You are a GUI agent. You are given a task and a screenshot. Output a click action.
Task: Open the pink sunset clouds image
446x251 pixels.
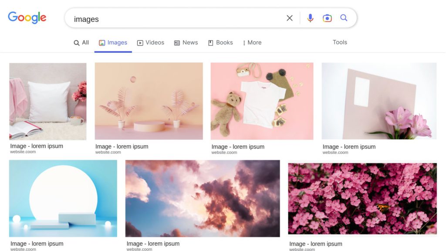[203, 198]
